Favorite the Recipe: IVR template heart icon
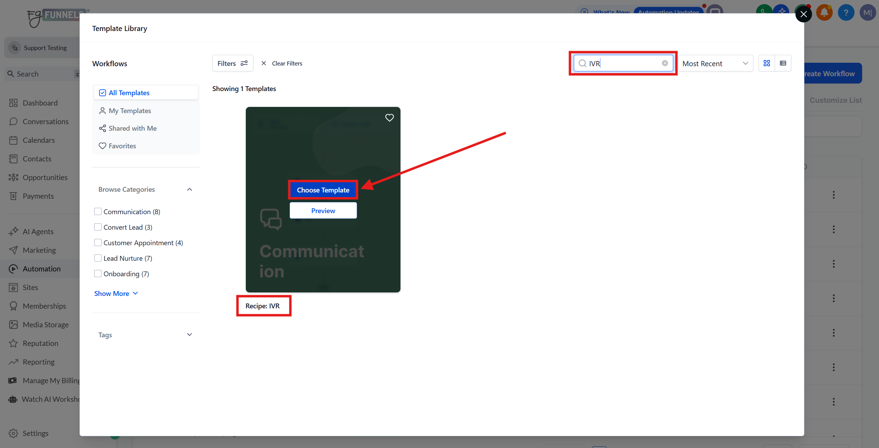 coord(389,118)
